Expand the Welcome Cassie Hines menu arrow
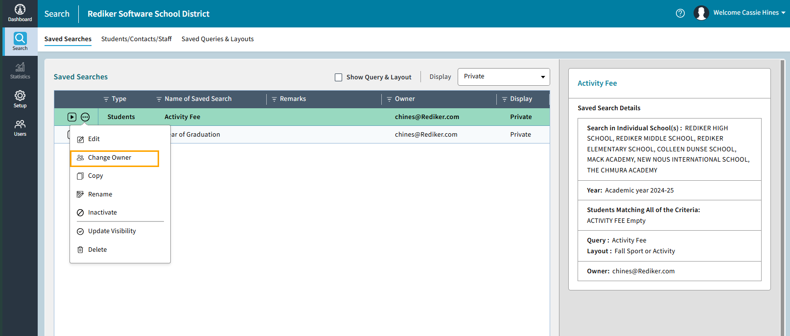 783,13
